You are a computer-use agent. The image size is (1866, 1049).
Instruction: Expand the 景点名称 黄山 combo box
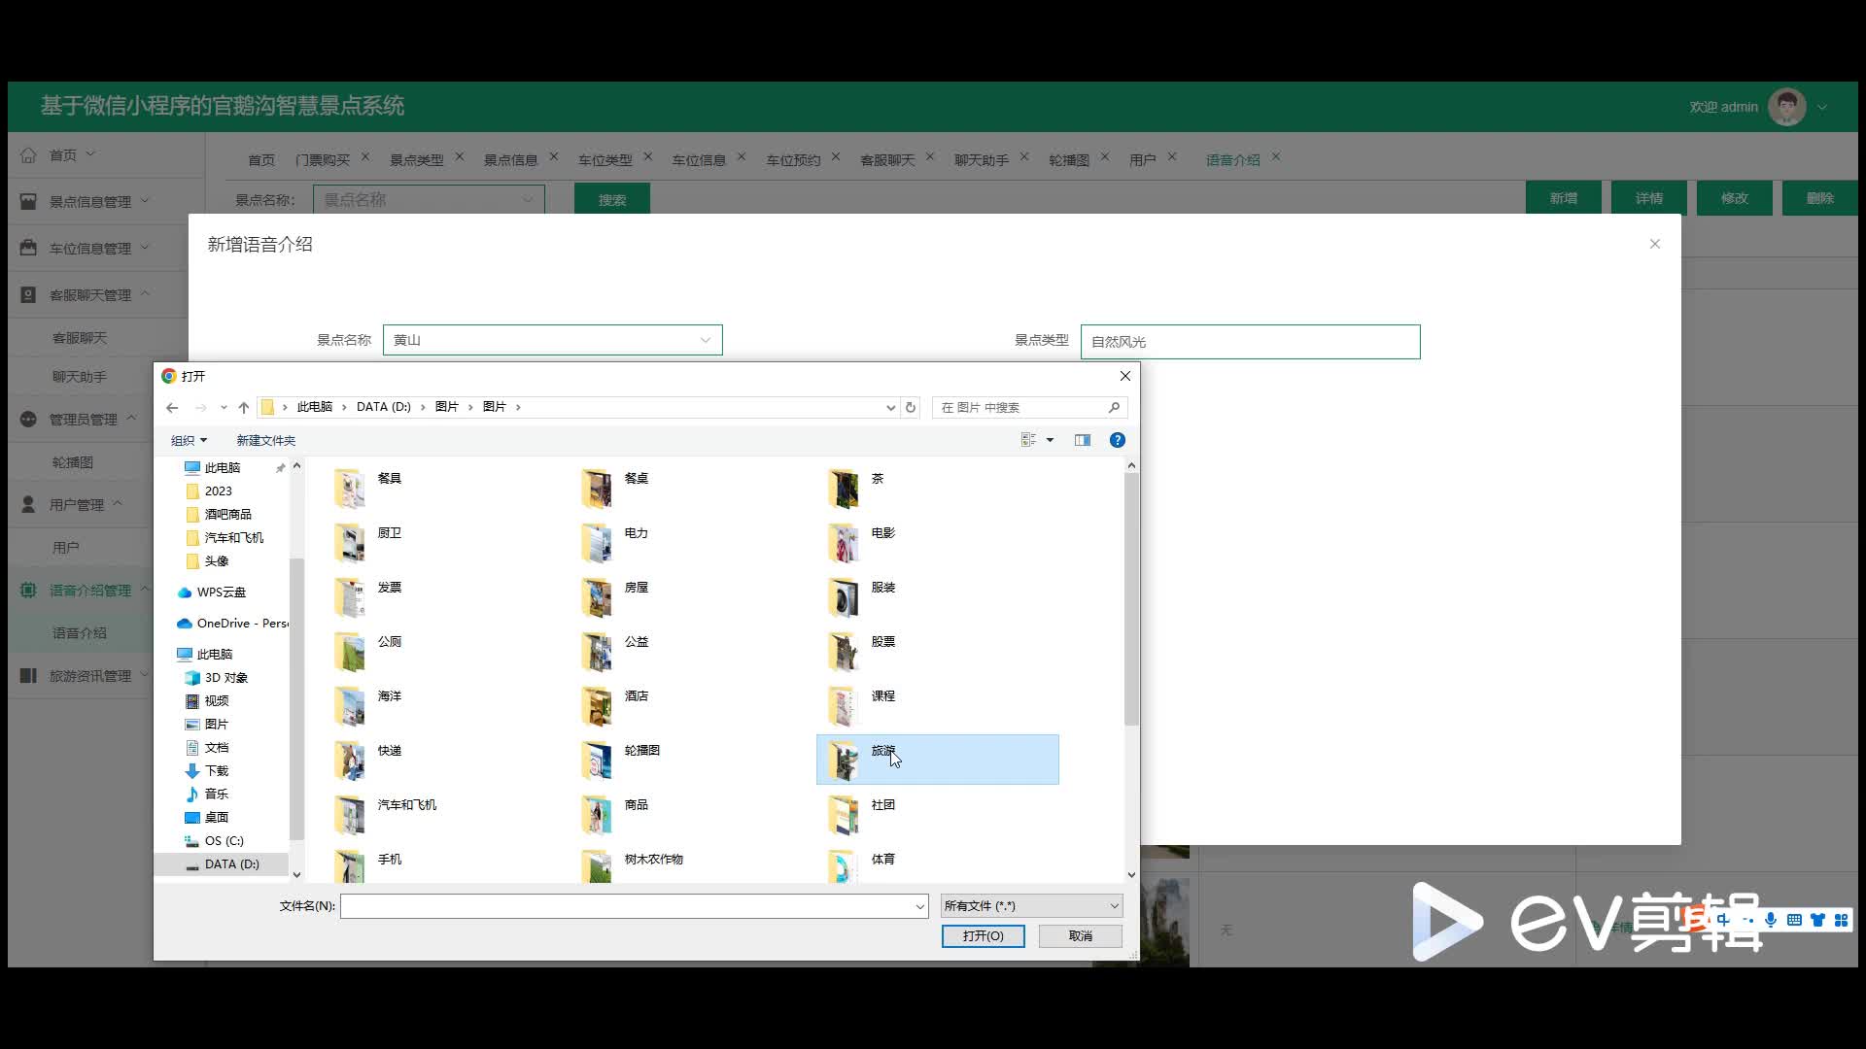[x=552, y=340]
